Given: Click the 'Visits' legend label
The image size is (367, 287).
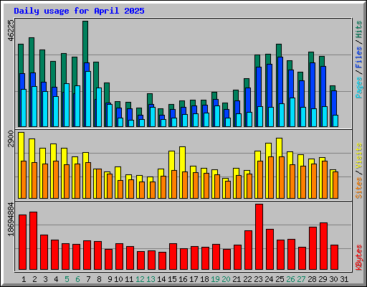Looking at the screenshot, I should pyautogui.click(x=359, y=156).
